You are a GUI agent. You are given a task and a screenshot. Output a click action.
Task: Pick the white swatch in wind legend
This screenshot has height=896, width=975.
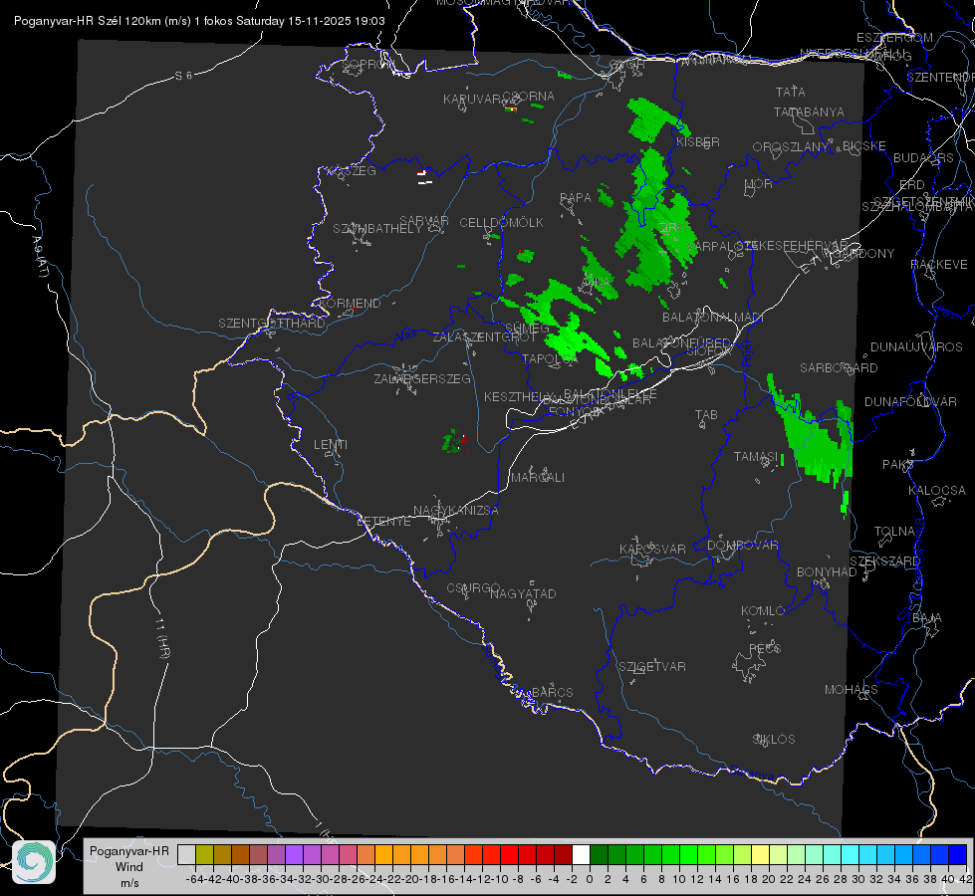pos(581,854)
